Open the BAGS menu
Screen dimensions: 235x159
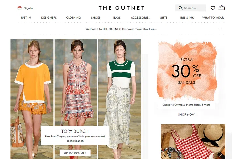pos(117,18)
